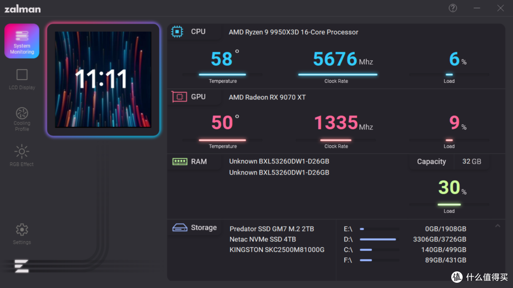Switch to LCD Display tab

(x=22, y=79)
